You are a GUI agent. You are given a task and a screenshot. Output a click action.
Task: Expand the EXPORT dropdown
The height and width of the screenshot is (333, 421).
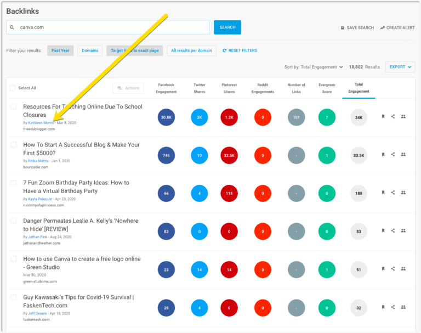click(400, 67)
